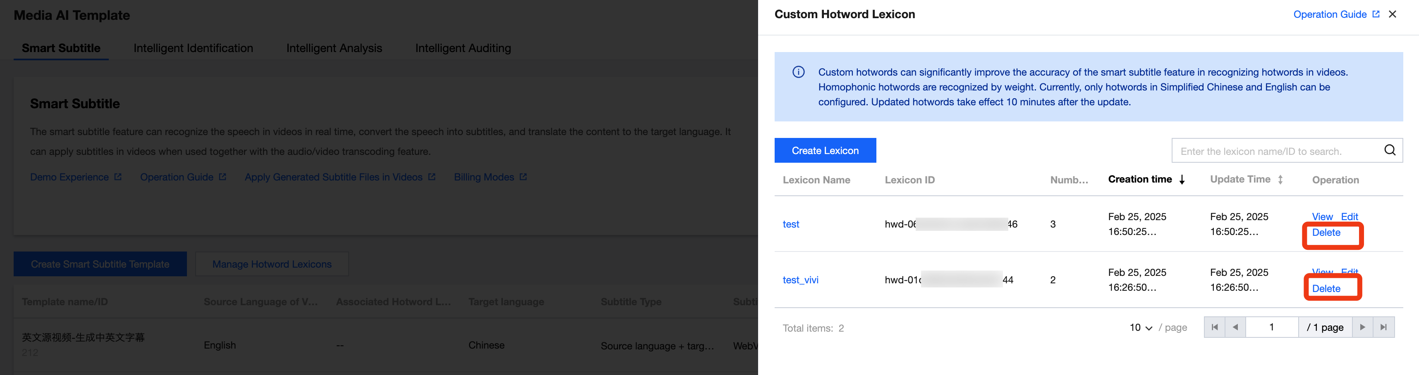Image resolution: width=1419 pixels, height=375 pixels.
Task: View the test lexicon details
Action: coord(1322,217)
